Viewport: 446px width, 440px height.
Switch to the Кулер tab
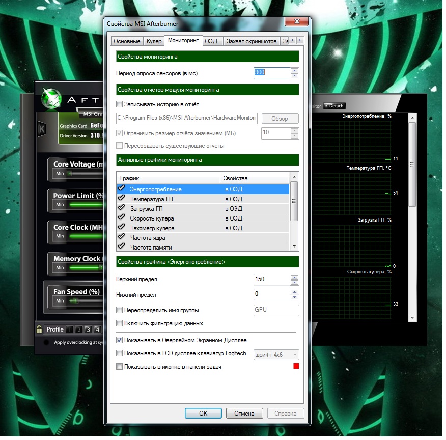click(x=153, y=41)
